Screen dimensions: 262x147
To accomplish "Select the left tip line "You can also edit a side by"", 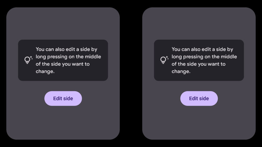I will 66,49.
